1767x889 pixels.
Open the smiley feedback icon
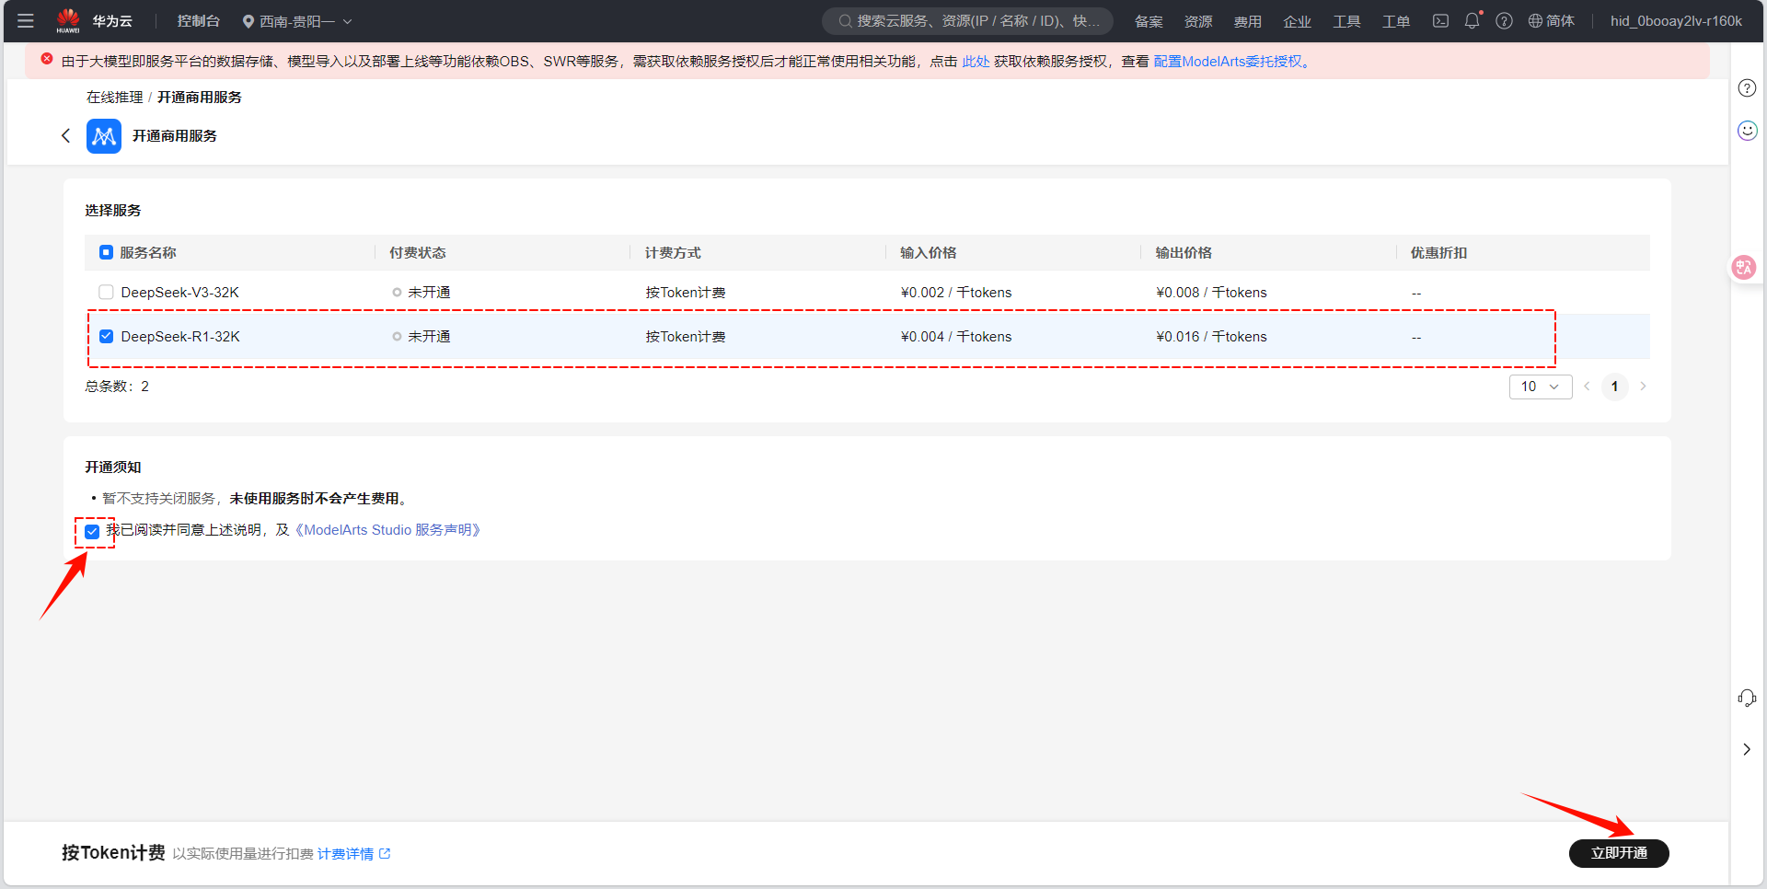(1747, 131)
